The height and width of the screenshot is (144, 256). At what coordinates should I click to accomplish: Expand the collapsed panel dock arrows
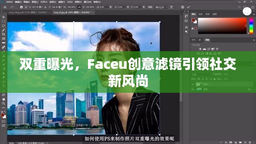click(x=185, y=11)
